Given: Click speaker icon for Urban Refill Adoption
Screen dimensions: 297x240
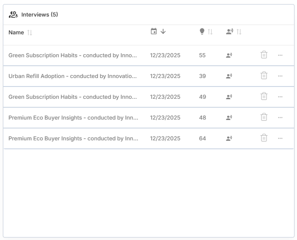Looking at the screenshot, I should [229, 76].
